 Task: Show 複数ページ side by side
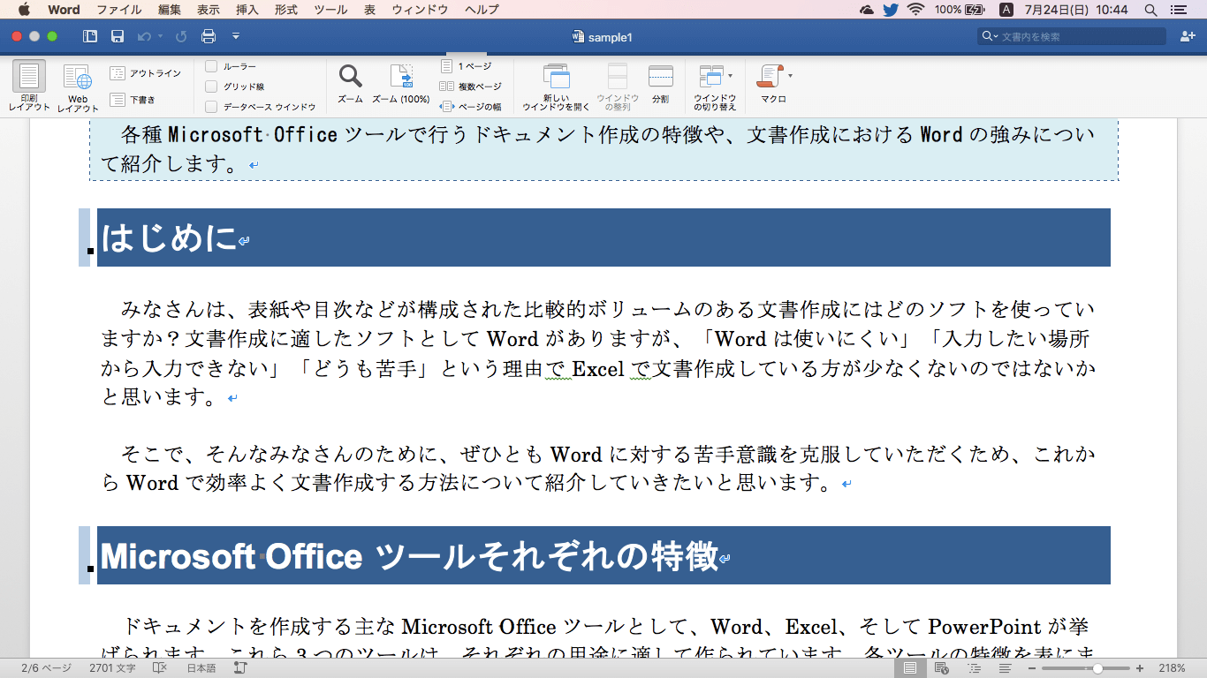[x=470, y=87]
